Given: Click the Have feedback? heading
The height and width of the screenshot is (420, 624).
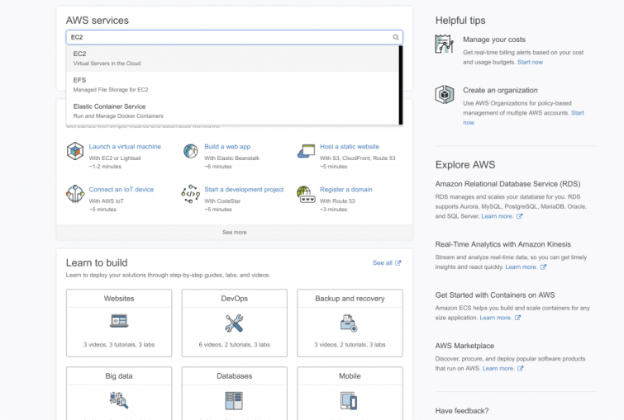Looking at the screenshot, I should pyautogui.click(x=462, y=411).
